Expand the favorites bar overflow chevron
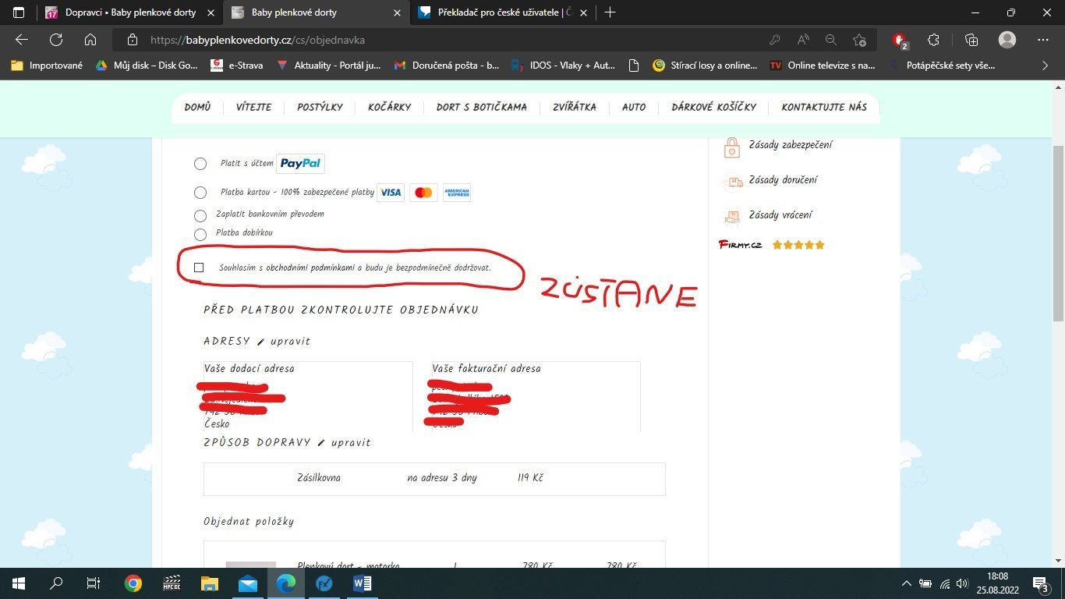1065x599 pixels. tap(1046, 66)
